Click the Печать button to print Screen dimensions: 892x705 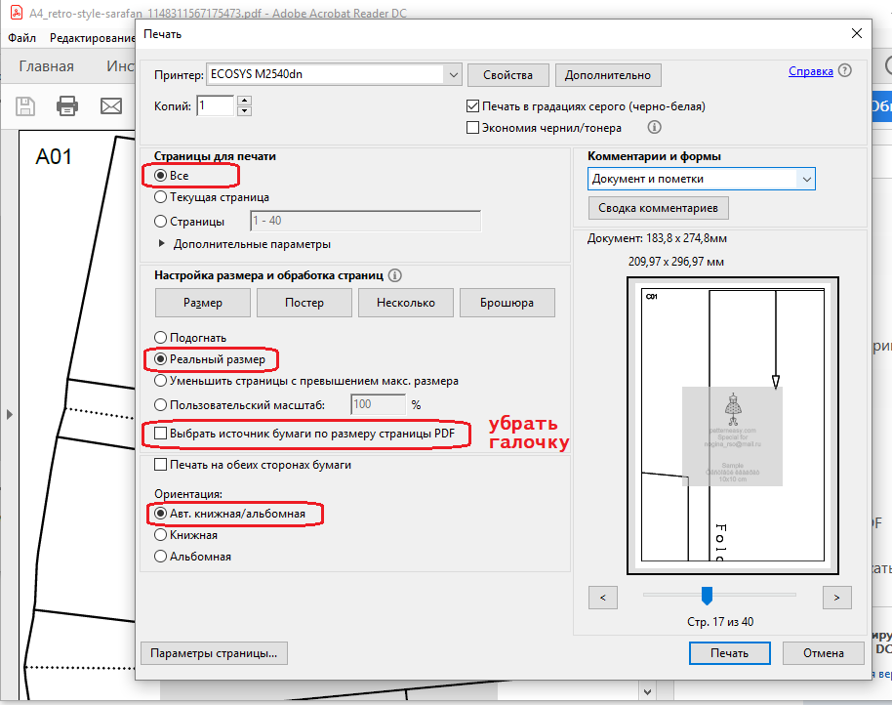730,653
